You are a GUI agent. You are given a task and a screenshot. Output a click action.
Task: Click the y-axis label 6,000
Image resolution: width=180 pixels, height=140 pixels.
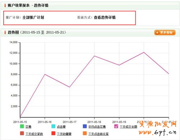14,85
